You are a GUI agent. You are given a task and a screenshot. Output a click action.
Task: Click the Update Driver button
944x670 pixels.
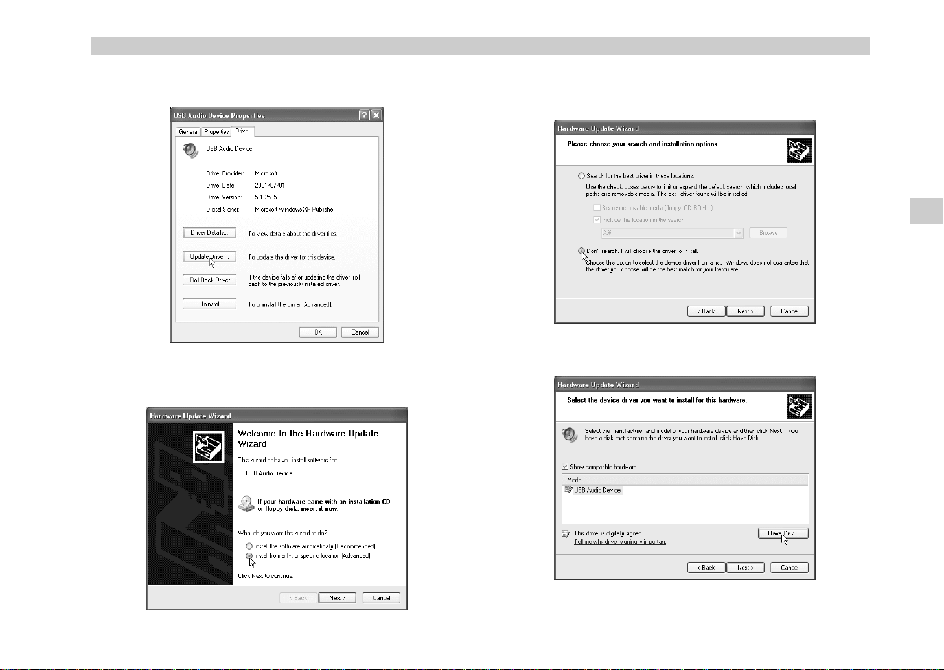click(209, 257)
